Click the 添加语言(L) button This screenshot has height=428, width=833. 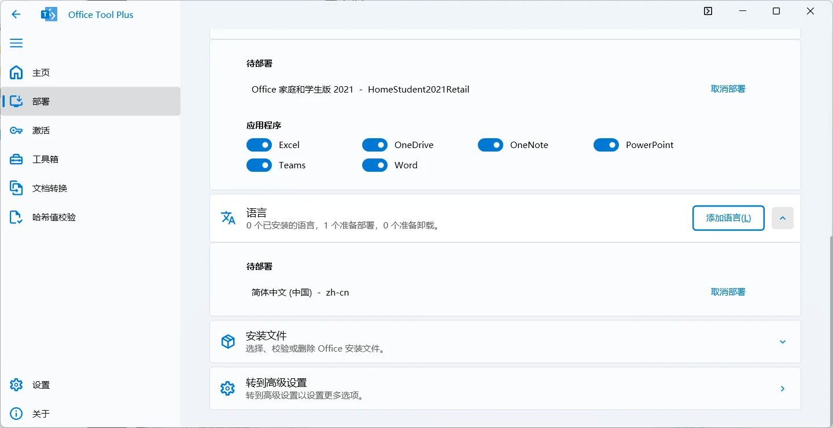(728, 218)
